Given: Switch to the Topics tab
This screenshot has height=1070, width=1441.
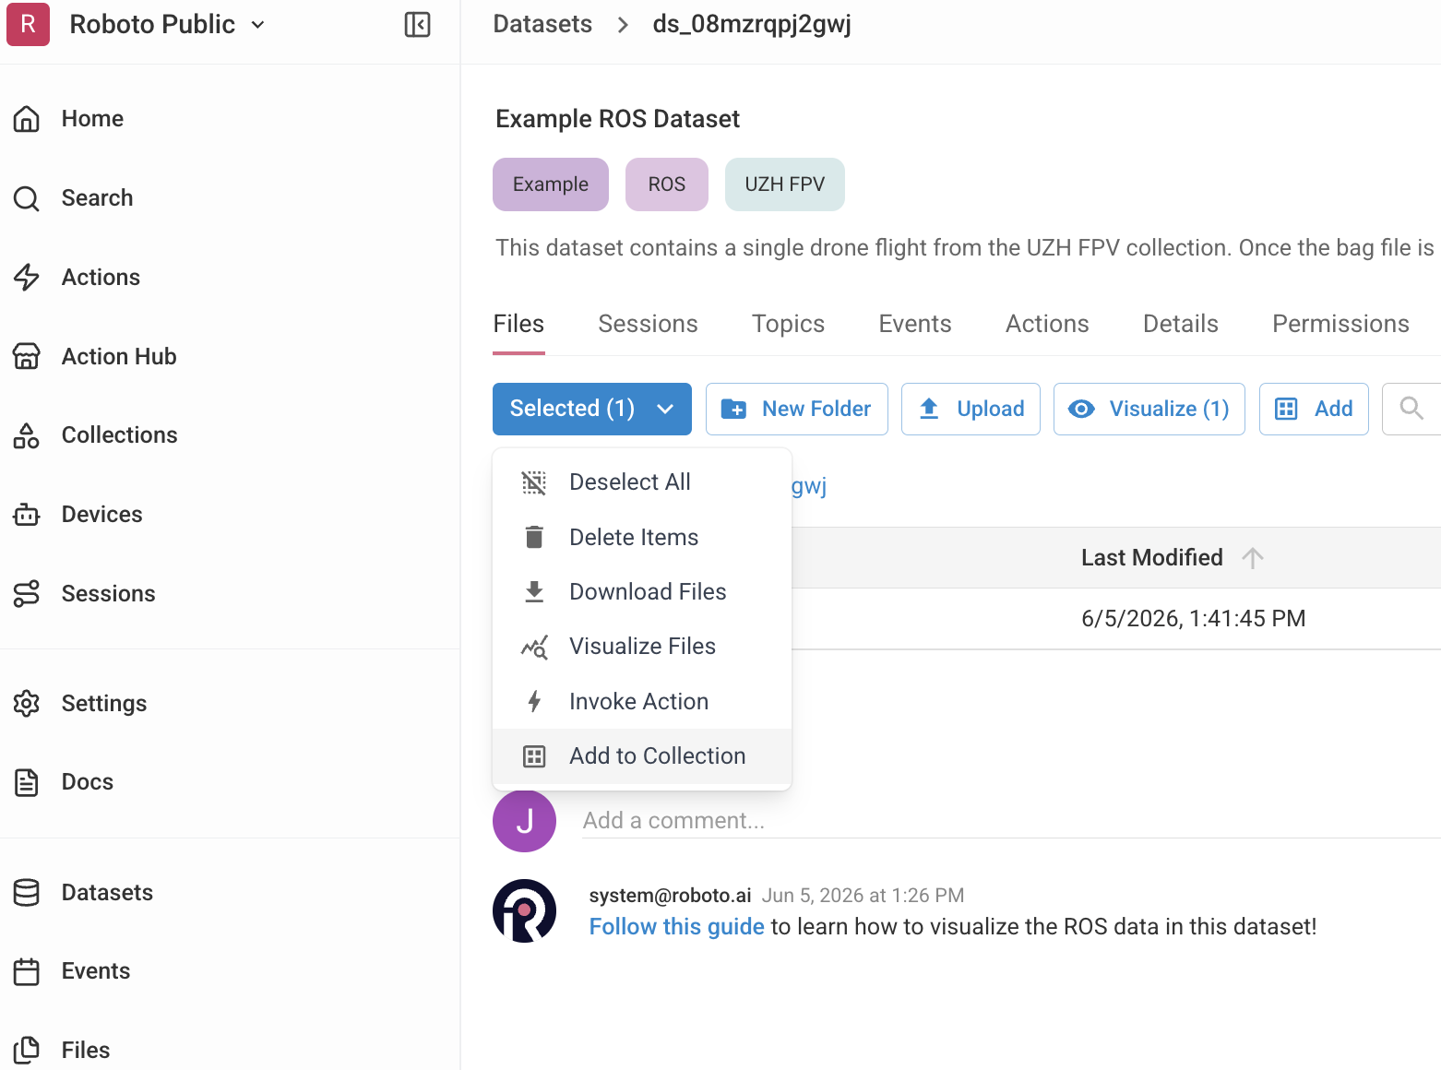Looking at the screenshot, I should click(788, 324).
